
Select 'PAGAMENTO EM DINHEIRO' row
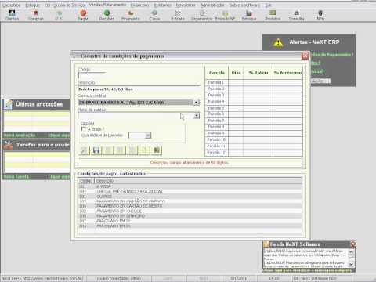pyautogui.click(x=190, y=216)
